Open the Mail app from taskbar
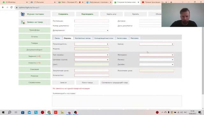 point(29,112)
